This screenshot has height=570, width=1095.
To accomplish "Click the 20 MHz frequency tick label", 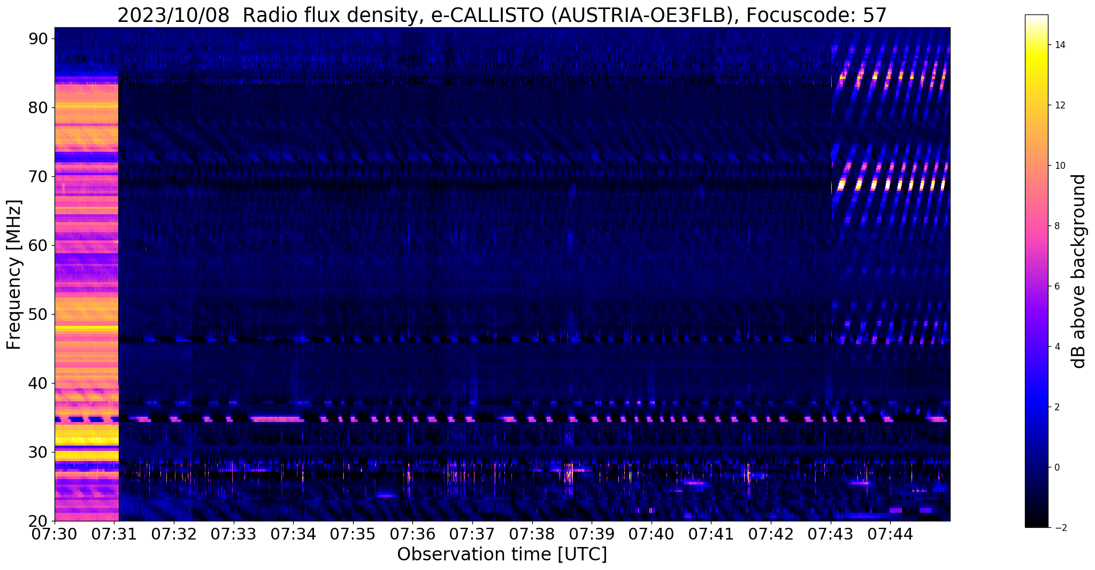I will coord(38,521).
